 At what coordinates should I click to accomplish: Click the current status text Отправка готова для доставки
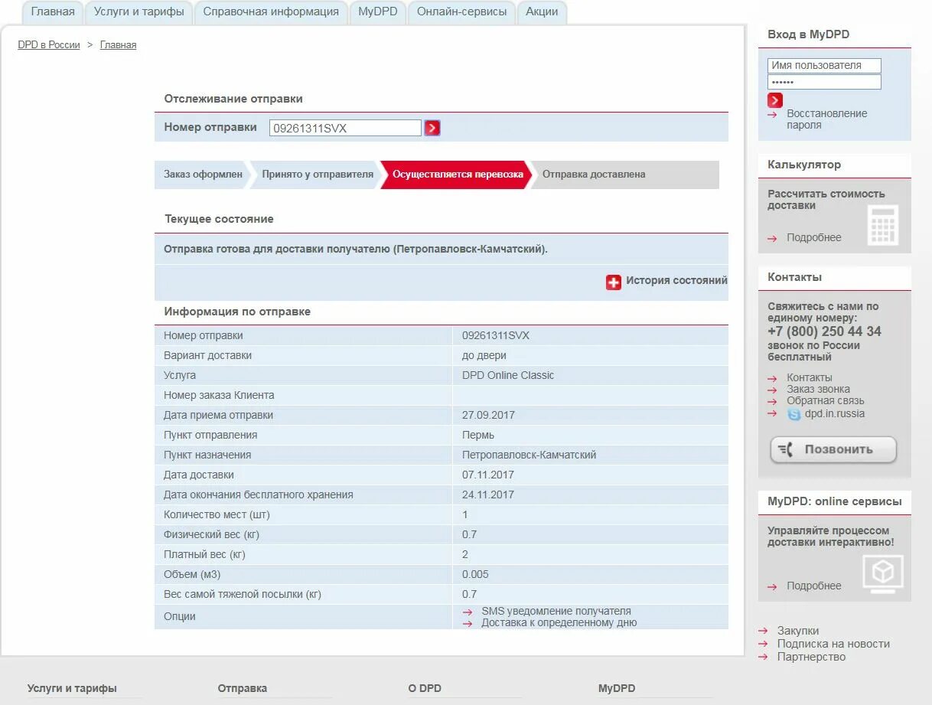click(x=356, y=250)
